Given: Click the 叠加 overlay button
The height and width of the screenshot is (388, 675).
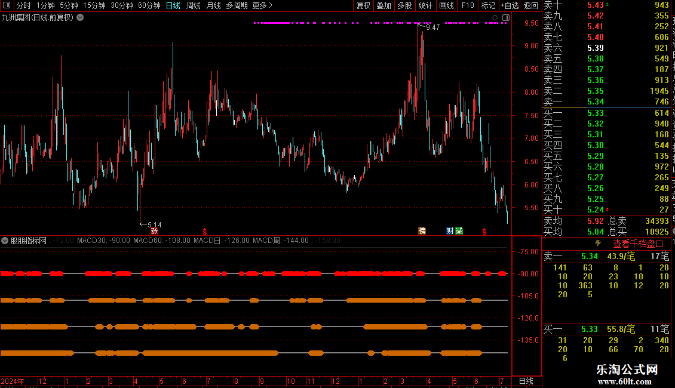Looking at the screenshot, I should tap(384, 5).
